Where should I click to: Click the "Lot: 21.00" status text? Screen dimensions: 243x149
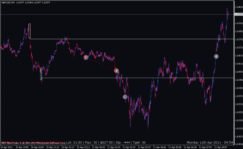[74, 142]
